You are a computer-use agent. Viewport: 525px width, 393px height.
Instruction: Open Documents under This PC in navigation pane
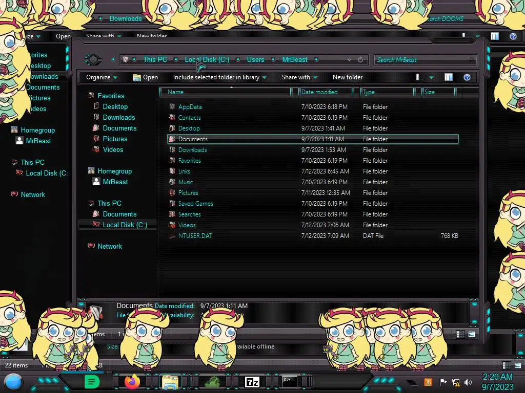click(x=119, y=214)
